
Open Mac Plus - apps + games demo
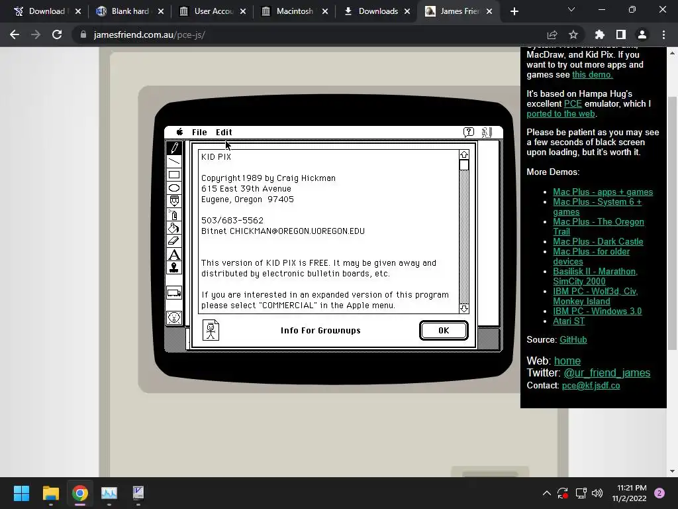(603, 192)
